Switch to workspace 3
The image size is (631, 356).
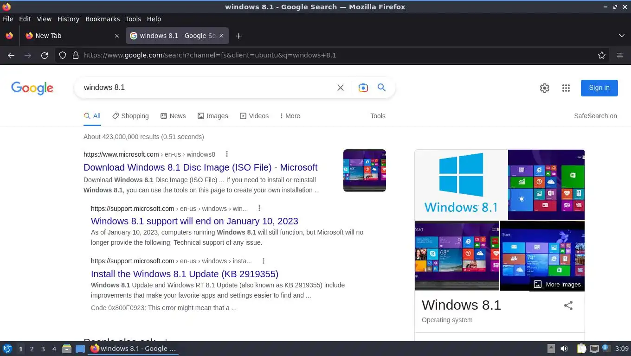click(x=43, y=349)
